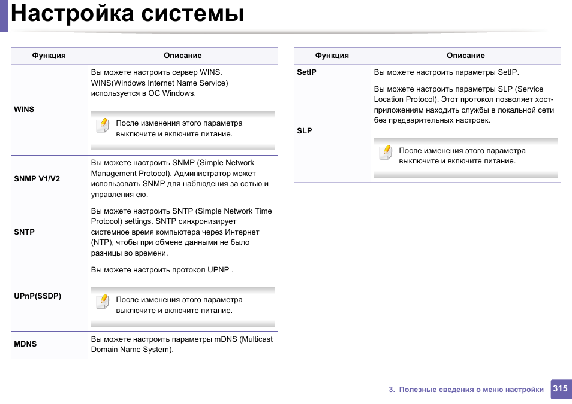The image size is (572, 404).
Task: Select the SNMP V1/V2 function label
Action: (x=37, y=179)
